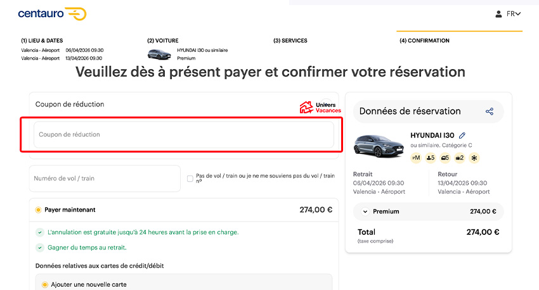539x290 pixels.
Task: Click the Coupon de réduction field
Action: click(184, 135)
